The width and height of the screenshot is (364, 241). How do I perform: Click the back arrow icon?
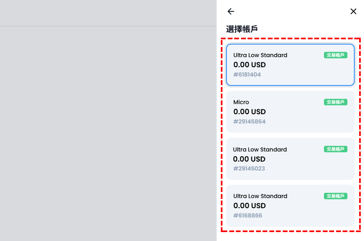click(231, 11)
